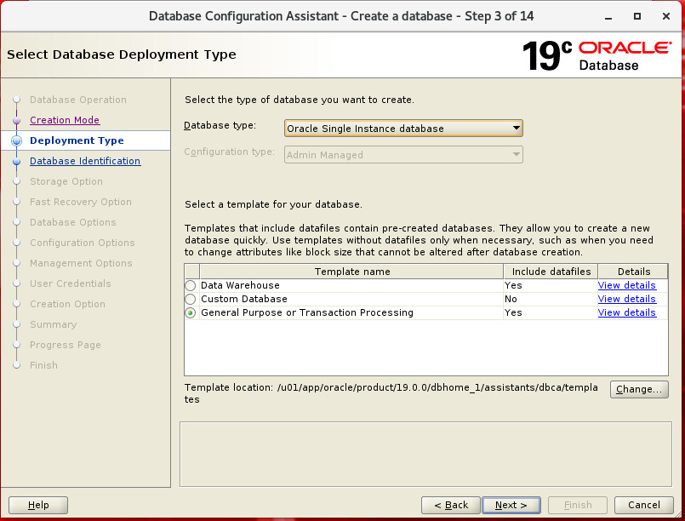Proceed with the Next > button

pos(511,505)
